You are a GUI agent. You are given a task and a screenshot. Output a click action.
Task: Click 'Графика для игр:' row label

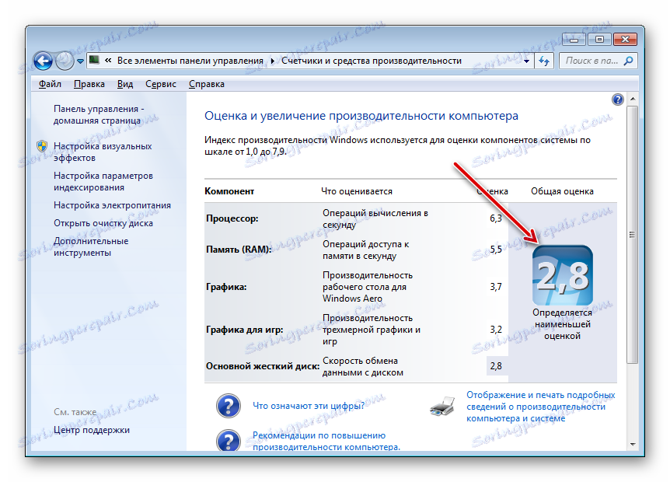coord(244,330)
